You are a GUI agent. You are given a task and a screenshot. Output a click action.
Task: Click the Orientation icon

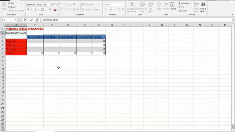(x=74, y=4)
